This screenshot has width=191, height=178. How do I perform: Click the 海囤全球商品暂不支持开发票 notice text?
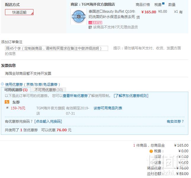coord(28,73)
